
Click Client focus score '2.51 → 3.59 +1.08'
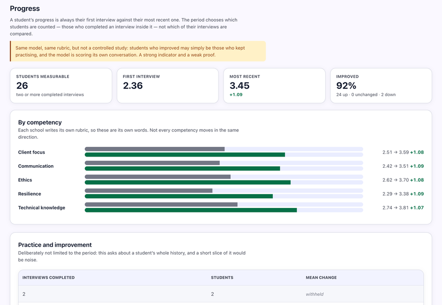[x=403, y=152]
